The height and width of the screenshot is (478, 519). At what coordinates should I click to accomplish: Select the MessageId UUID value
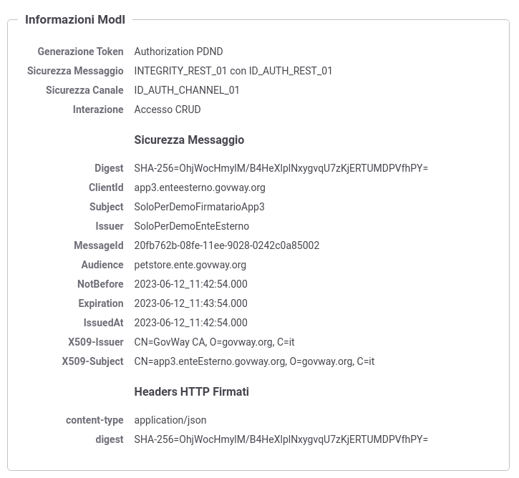click(227, 245)
